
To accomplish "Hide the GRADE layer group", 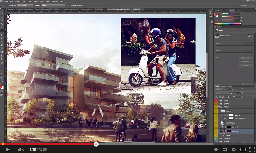I will [x=216, y=101].
